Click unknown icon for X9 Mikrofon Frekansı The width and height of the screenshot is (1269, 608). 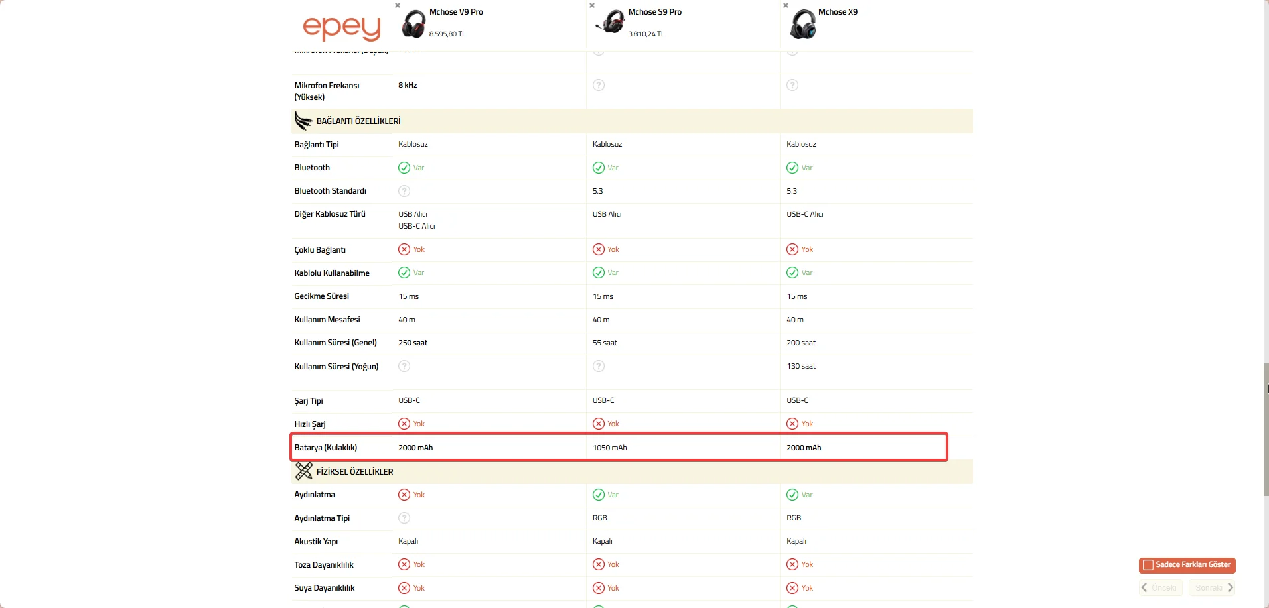pyautogui.click(x=792, y=85)
